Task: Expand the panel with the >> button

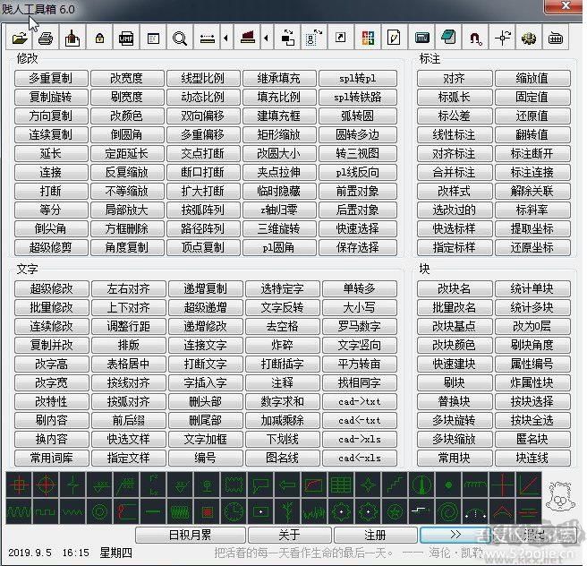Action: pyautogui.click(x=455, y=535)
